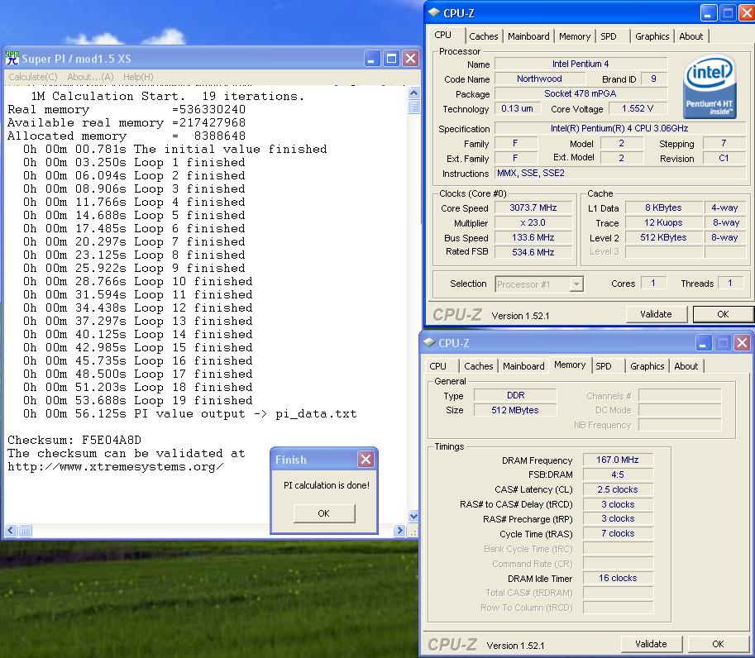Click the Intel Pentium 4 HT logo
Viewport: 755px width, 658px height.
coord(710,87)
